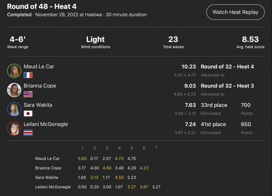Open Brianna Cope athlete name link
272x196 pixels.
[x=40, y=86]
